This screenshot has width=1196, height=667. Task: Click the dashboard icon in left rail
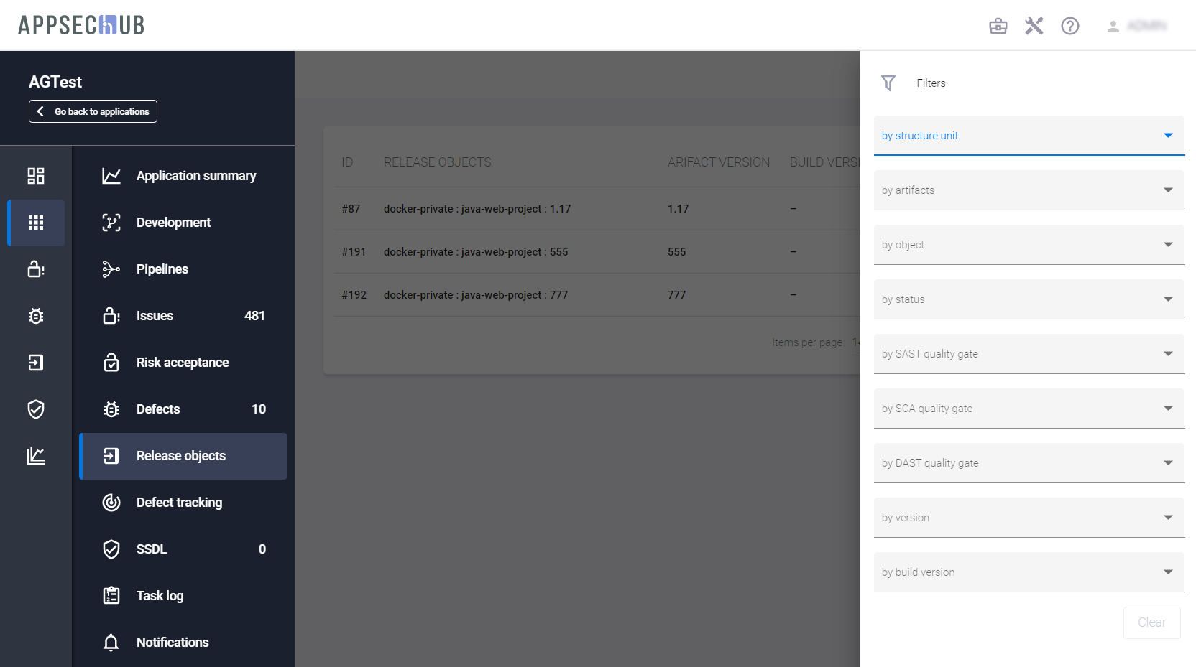[x=36, y=176]
